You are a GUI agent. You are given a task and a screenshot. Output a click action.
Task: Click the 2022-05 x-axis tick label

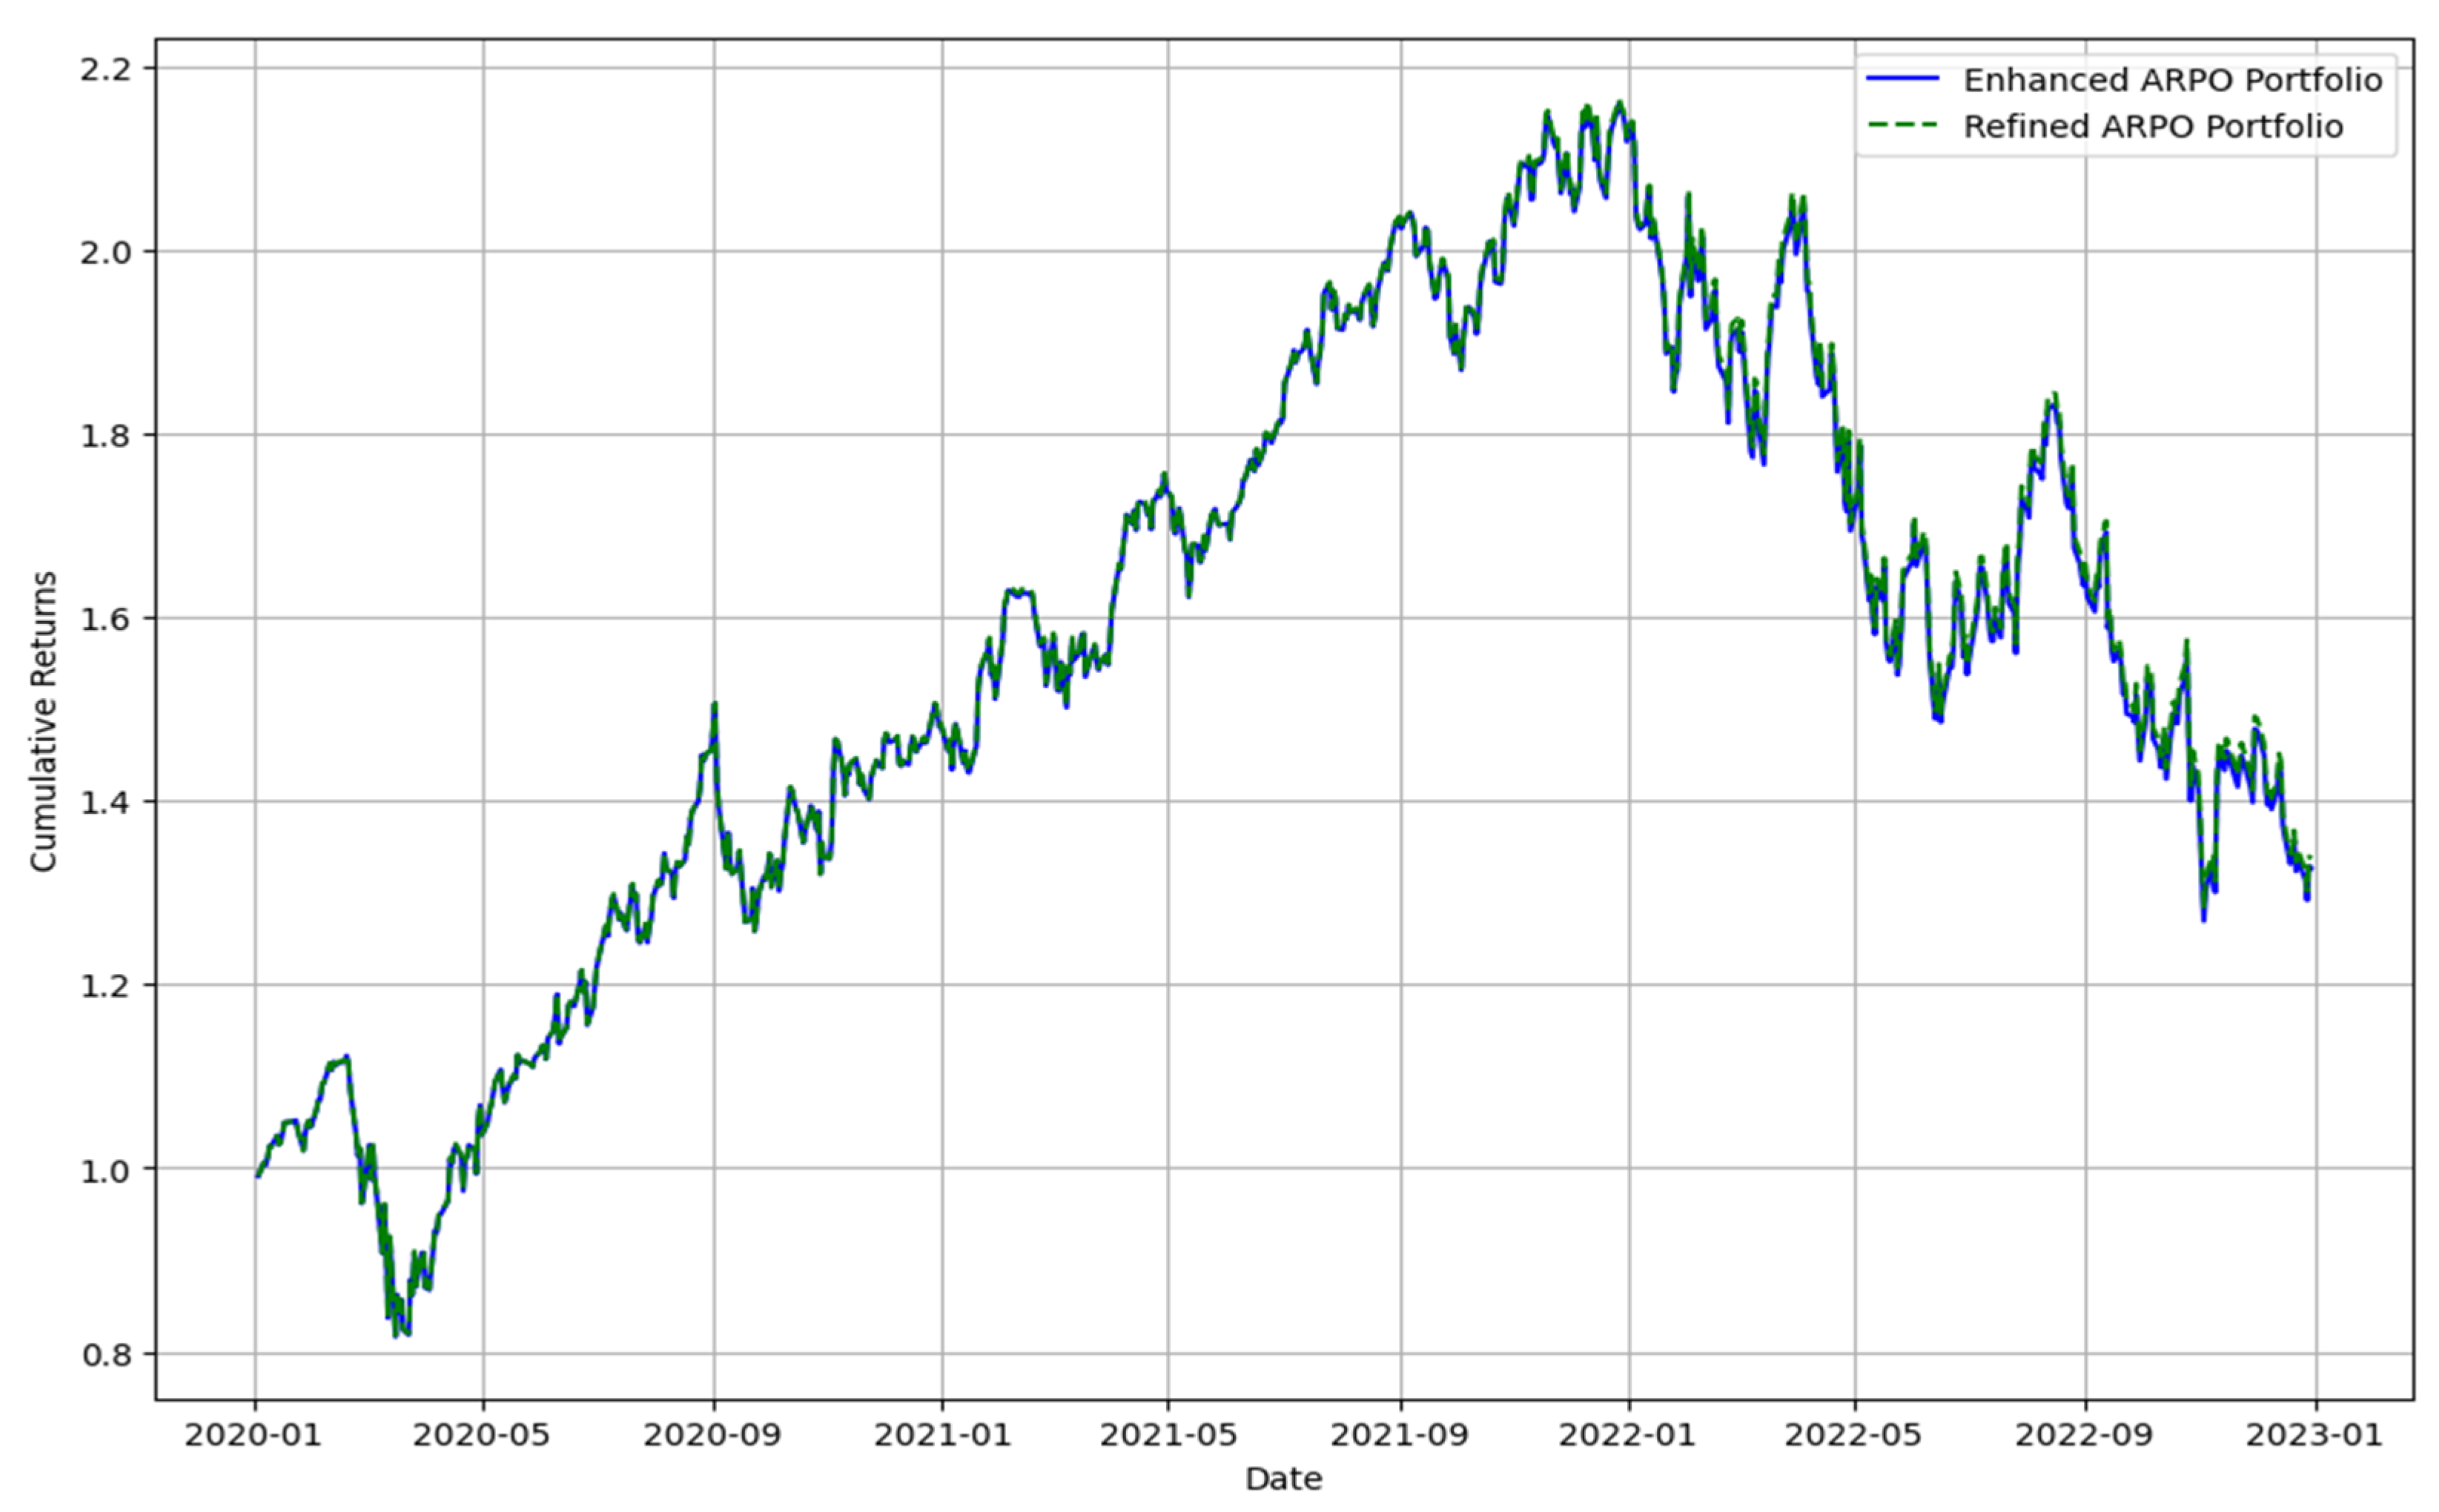point(1854,1436)
